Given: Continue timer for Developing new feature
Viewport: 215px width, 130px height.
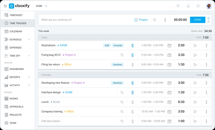Looking at the screenshot, I should click(x=195, y=83).
